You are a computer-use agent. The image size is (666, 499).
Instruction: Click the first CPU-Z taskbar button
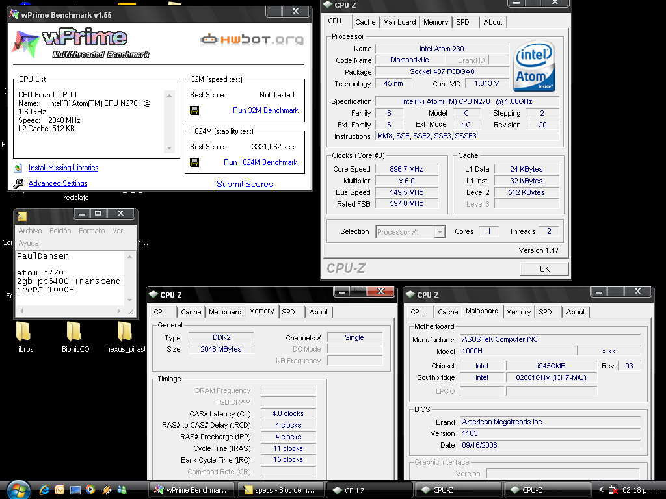point(369,490)
